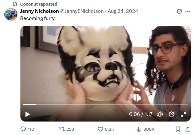Expand video to fullscreen

(x=183, y=114)
